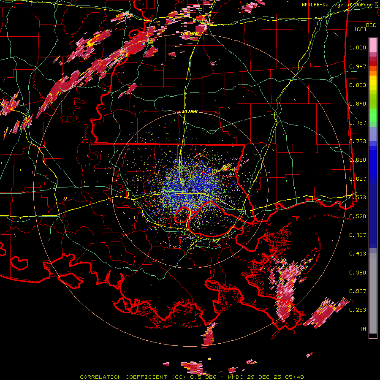Click the 1.000 color scale label
Image resolution: width=380 pixels, height=380 pixels.
coord(358,47)
